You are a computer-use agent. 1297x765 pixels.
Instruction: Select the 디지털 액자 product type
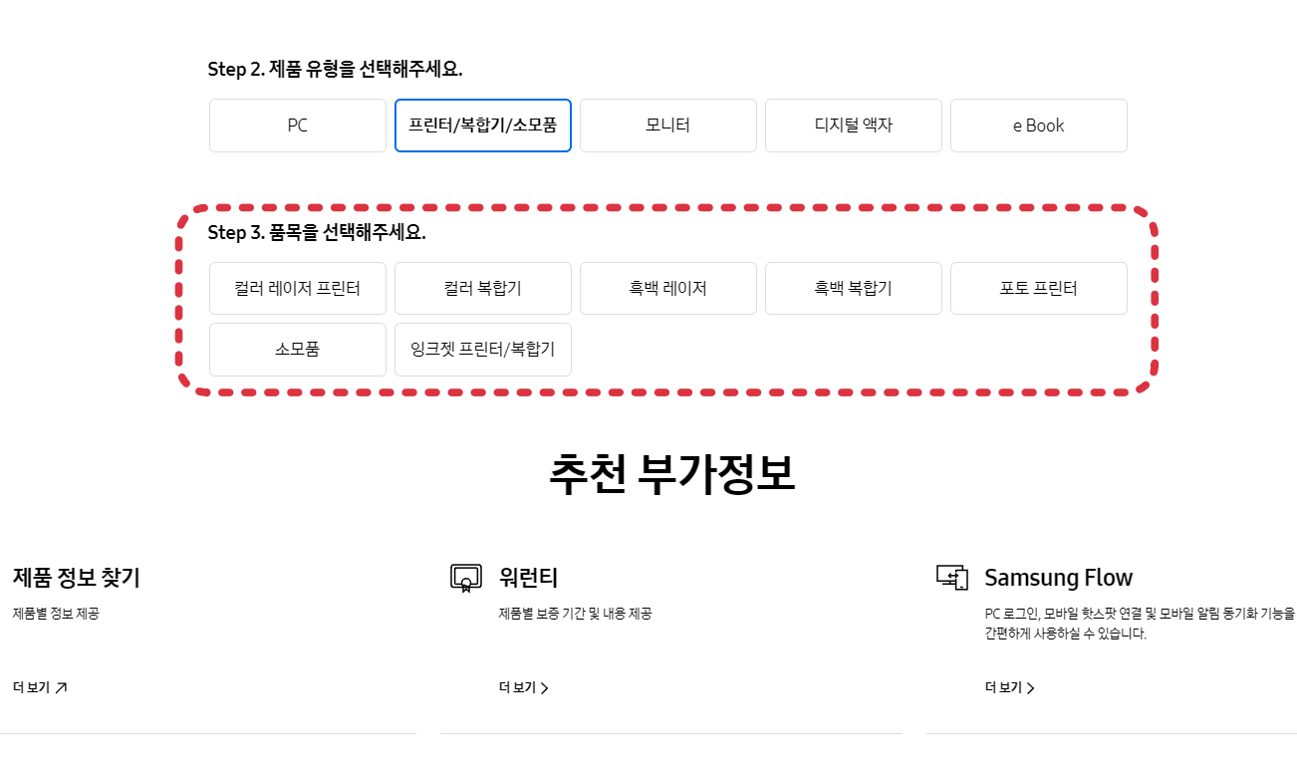[x=853, y=125]
